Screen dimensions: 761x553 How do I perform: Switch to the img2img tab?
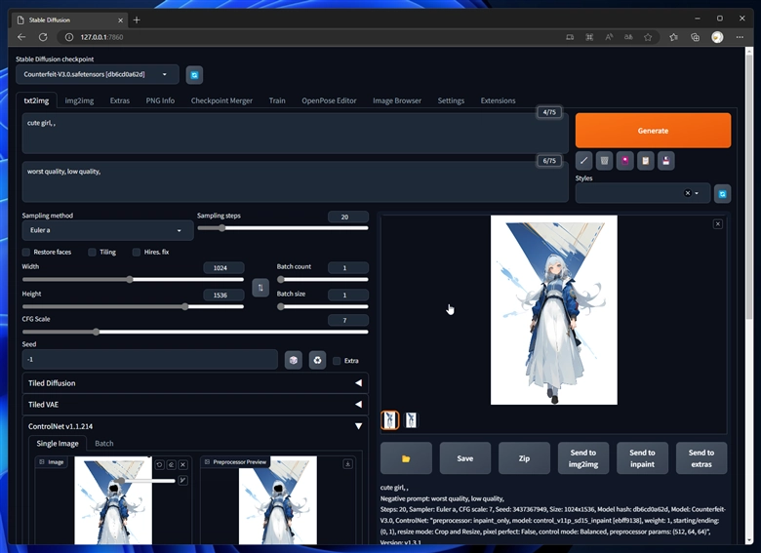click(x=79, y=100)
